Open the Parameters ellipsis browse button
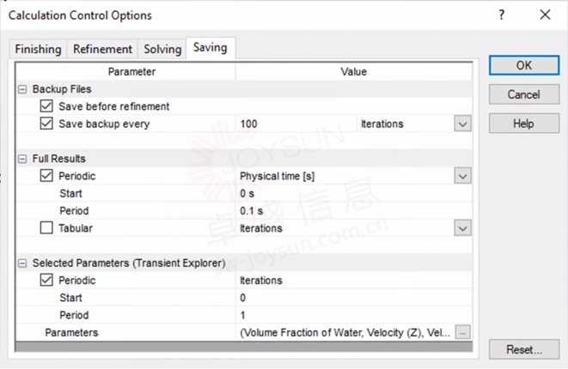Image resolution: width=568 pixels, height=369 pixels. (462, 332)
